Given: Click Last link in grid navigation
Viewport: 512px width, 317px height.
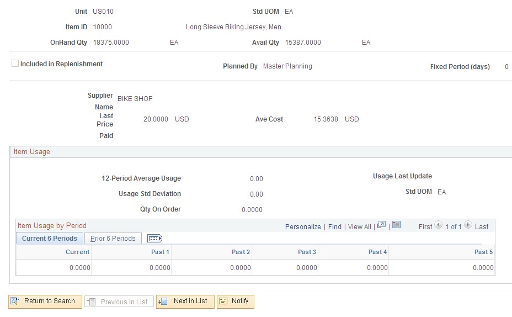Looking at the screenshot, I should 482,227.
